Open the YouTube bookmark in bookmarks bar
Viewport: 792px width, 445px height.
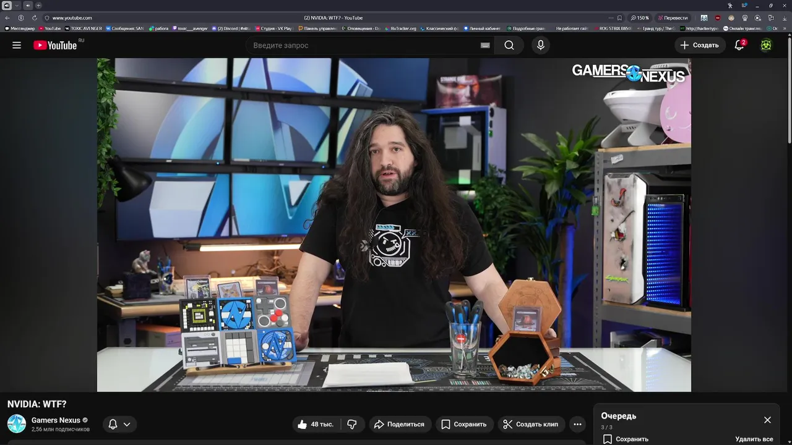coord(51,28)
